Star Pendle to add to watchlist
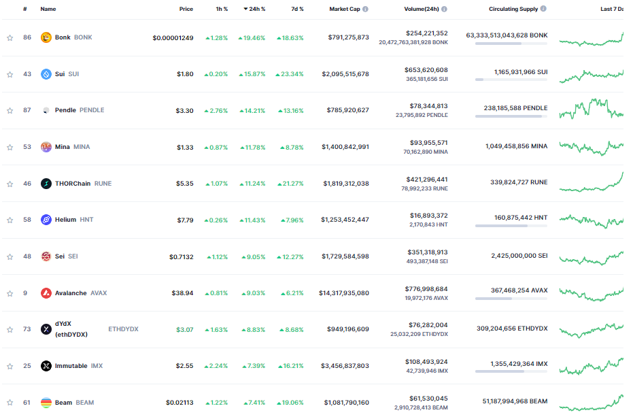The image size is (633, 419). tap(10, 111)
